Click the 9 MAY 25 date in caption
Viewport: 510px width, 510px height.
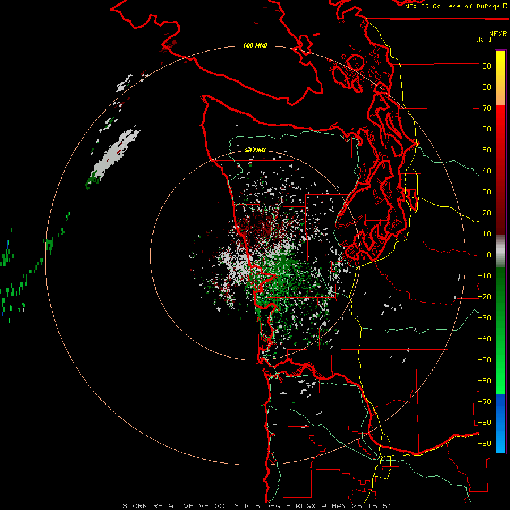pos(342,506)
